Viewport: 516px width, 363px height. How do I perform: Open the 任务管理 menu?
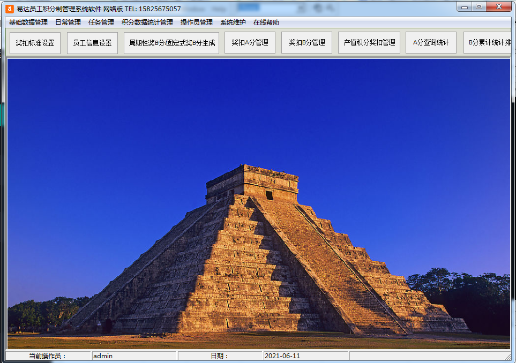click(x=101, y=22)
